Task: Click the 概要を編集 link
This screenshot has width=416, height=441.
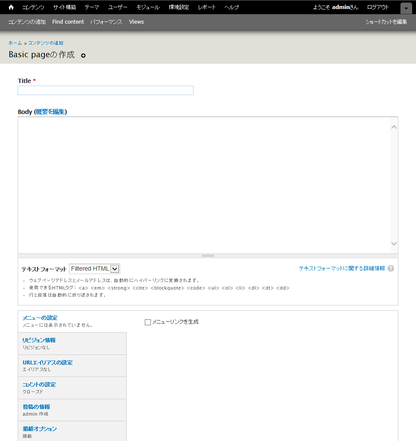Action: [x=50, y=112]
